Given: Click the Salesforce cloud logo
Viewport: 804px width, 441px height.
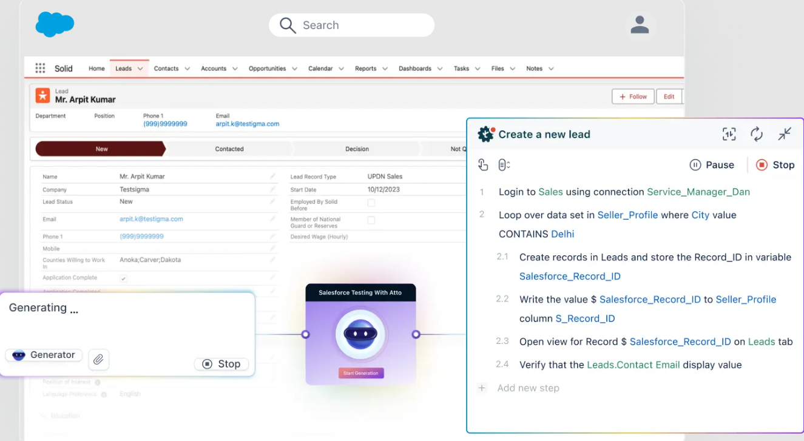Looking at the screenshot, I should point(55,25).
